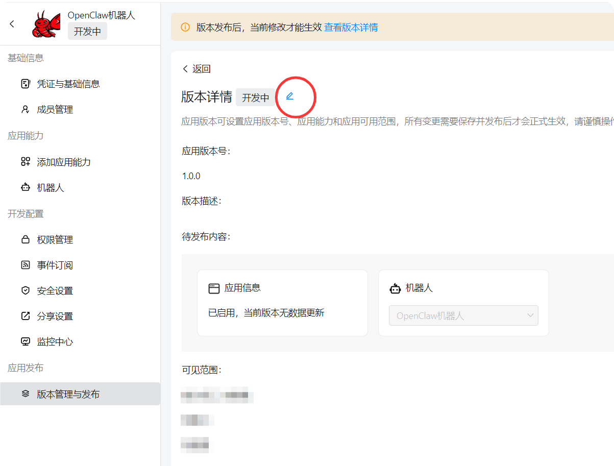Click the circled edit pencil beside 版本详情

coord(290,96)
